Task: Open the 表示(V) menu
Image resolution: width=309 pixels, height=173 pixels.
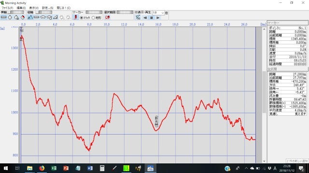Action: tap(34, 8)
